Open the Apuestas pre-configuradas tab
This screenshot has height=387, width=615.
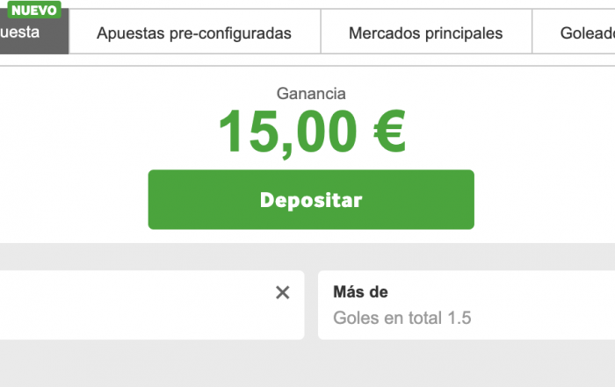pos(194,33)
